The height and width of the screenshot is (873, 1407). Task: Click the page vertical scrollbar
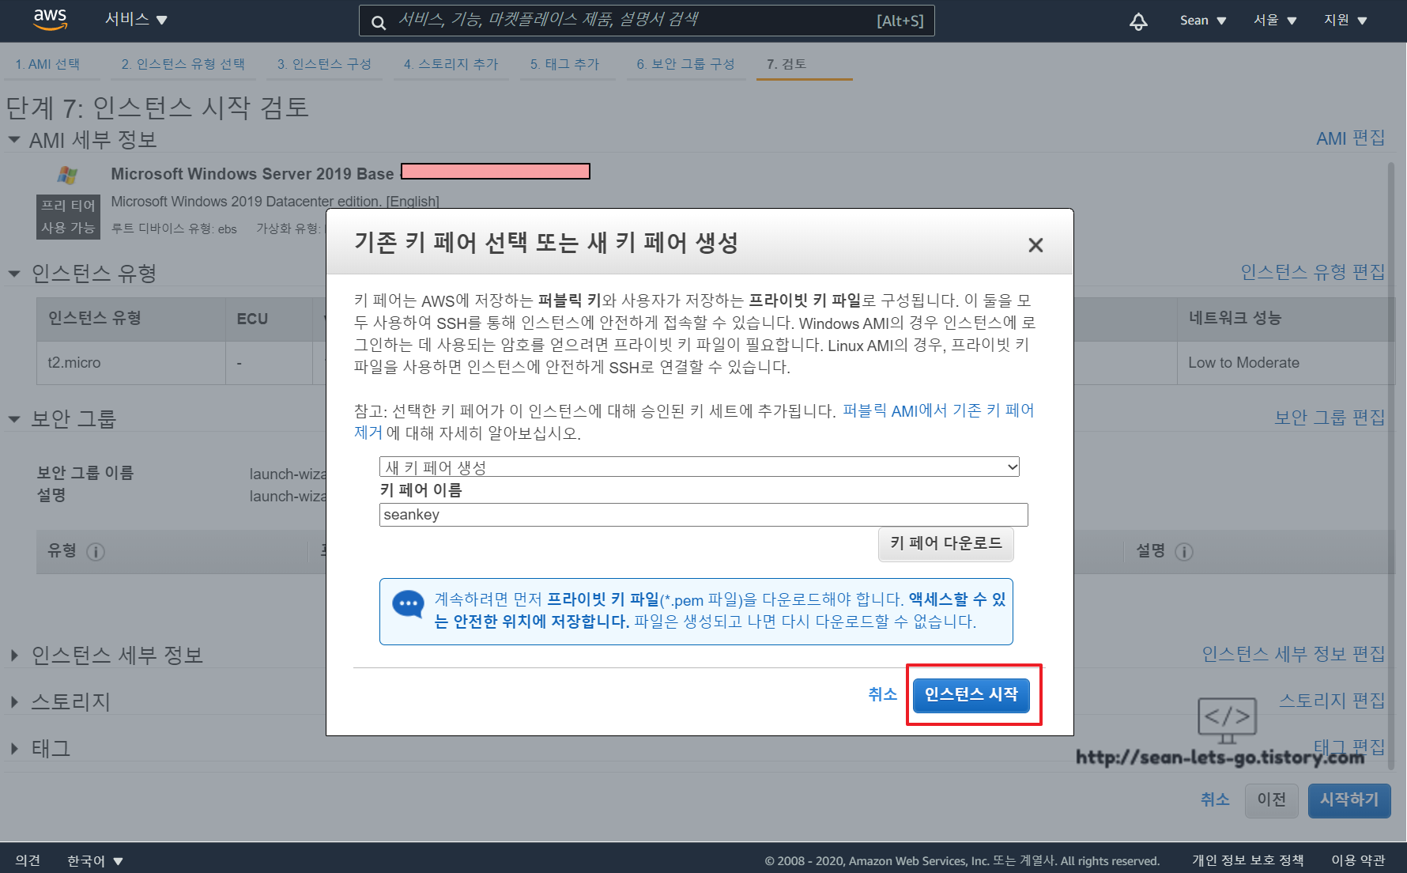tap(1391, 467)
